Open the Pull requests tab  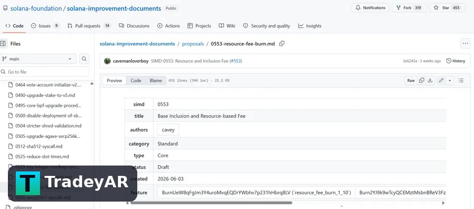click(88, 26)
